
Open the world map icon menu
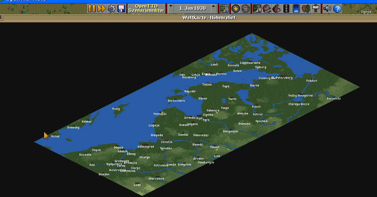point(224,9)
